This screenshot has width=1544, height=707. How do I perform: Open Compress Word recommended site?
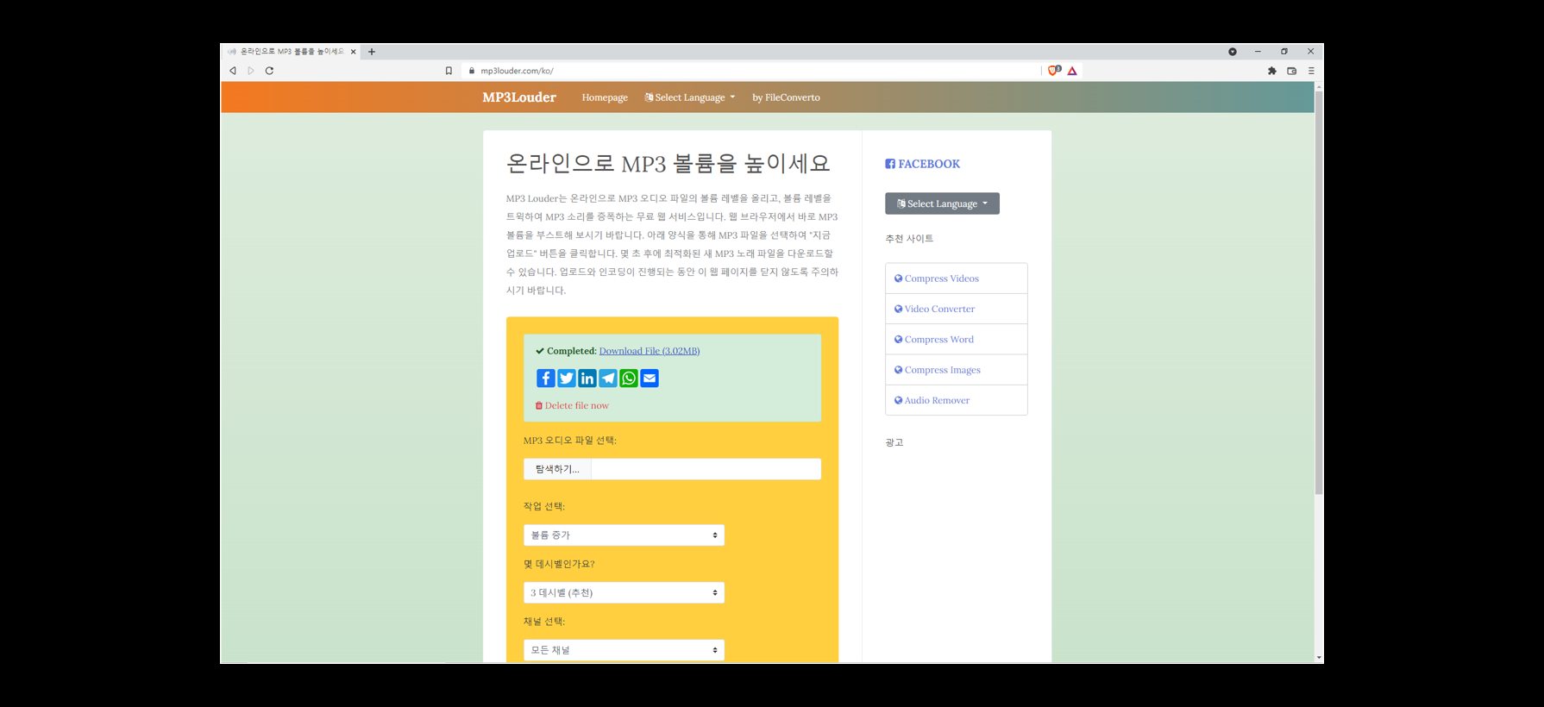tap(957, 340)
